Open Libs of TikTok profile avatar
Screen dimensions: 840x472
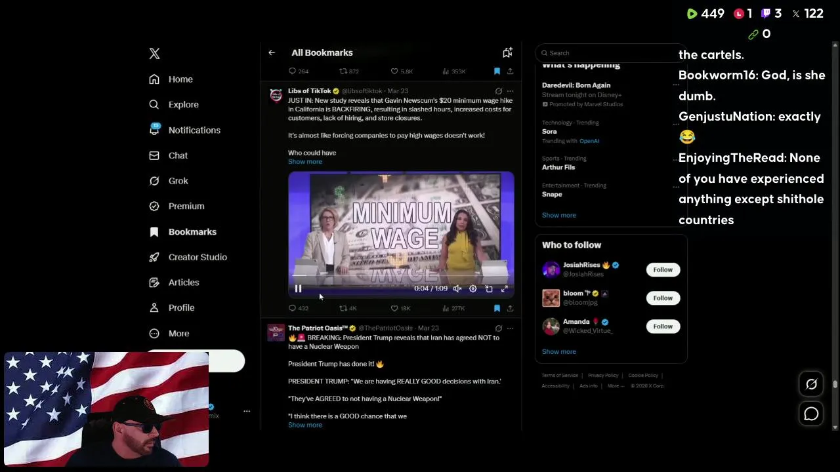pyautogui.click(x=276, y=96)
